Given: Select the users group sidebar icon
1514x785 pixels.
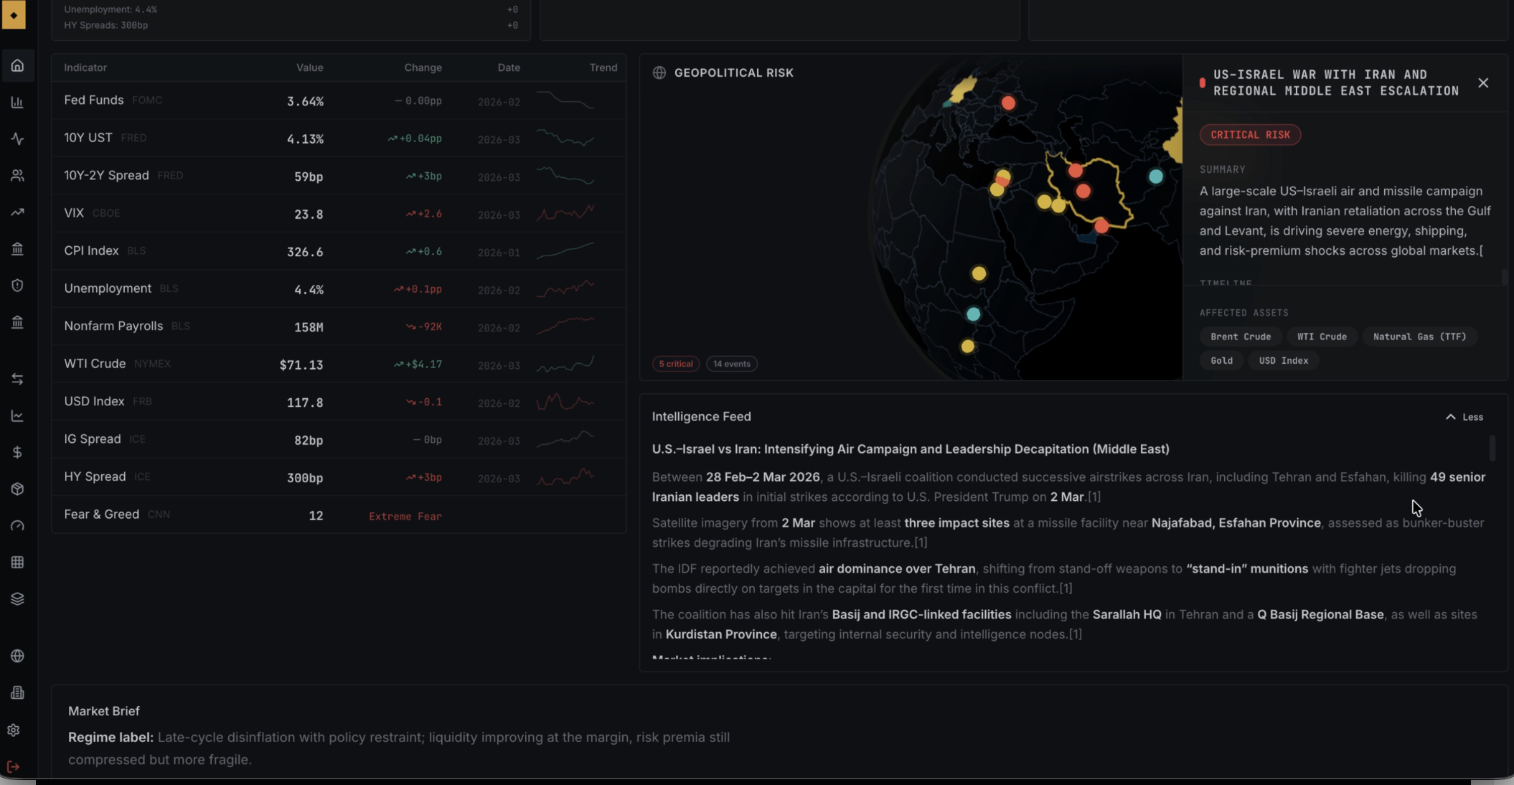Looking at the screenshot, I should pos(17,176).
